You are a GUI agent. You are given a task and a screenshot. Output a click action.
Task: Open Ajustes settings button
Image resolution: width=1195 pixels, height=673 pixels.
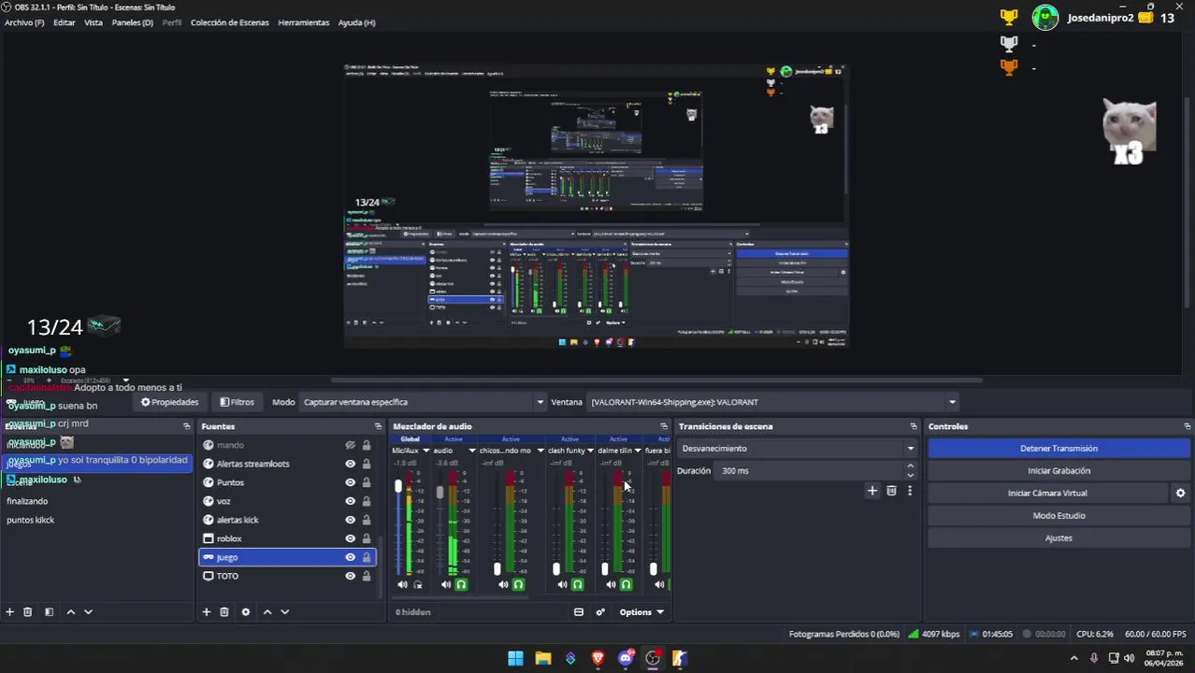(1058, 538)
